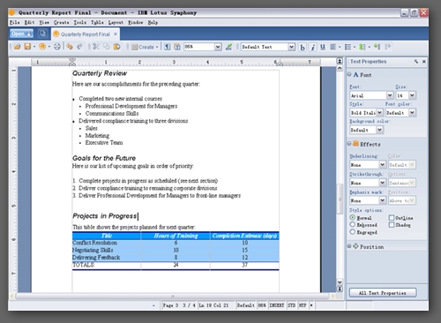Click the STD selection mode status field

point(291,305)
